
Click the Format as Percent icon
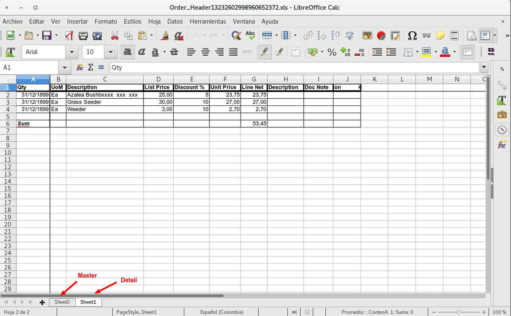tap(332, 52)
